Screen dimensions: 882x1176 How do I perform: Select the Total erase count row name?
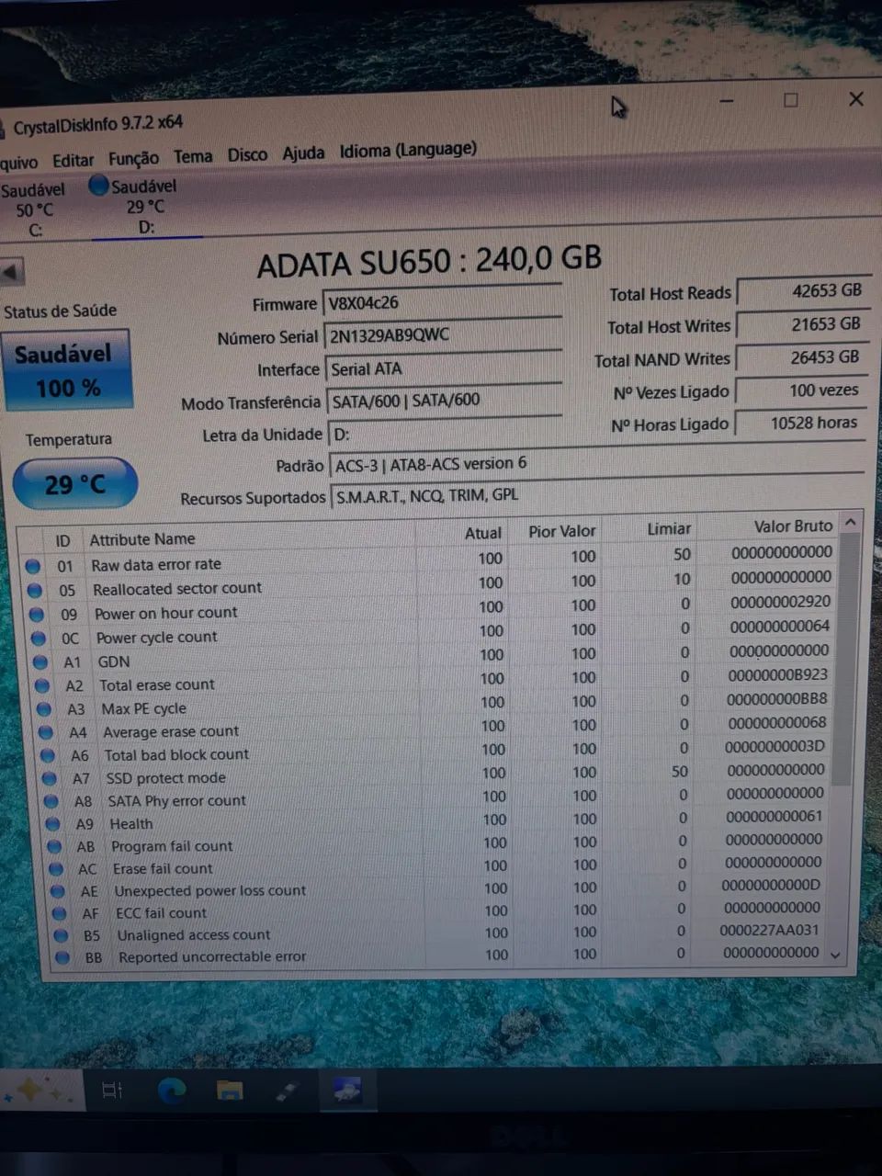[157, 684]
